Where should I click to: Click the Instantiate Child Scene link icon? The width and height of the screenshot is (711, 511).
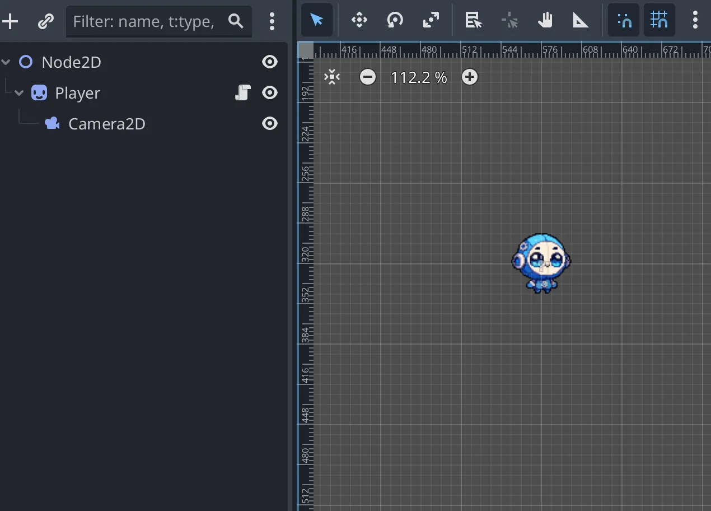click(x=45, y=22)
